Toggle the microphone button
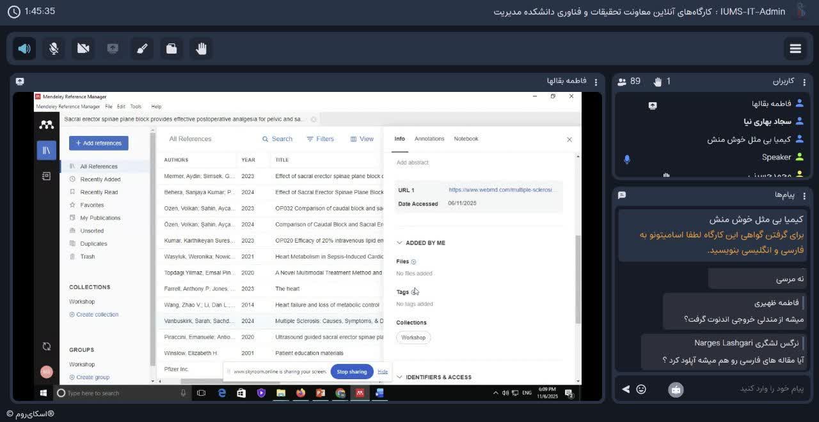The height and width of the screenshot is (422, 819). [54, 49]
